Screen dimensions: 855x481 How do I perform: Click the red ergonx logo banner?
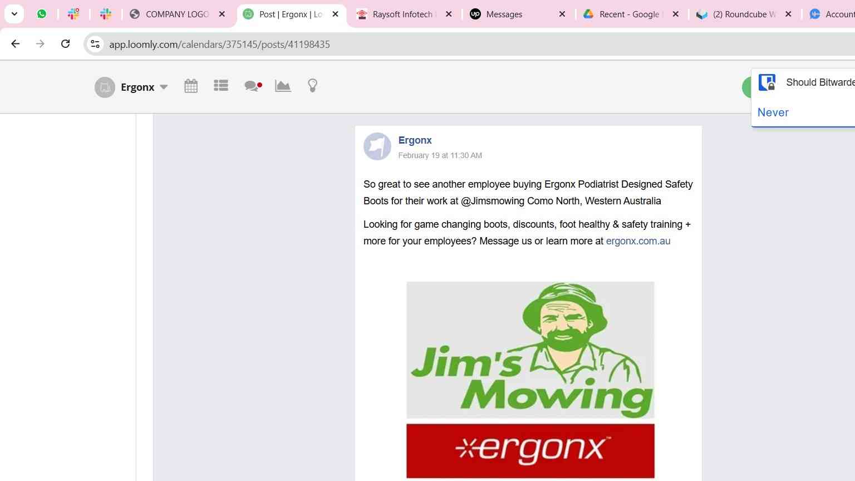pyautogui.click(x=530, y=450)
